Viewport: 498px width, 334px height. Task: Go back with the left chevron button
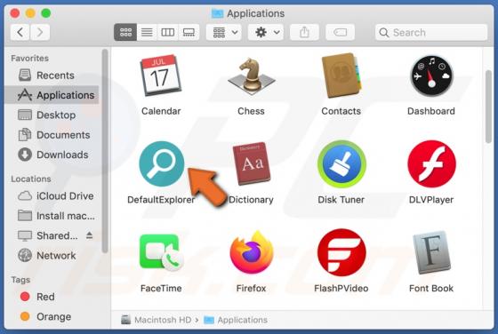point(20,32)
